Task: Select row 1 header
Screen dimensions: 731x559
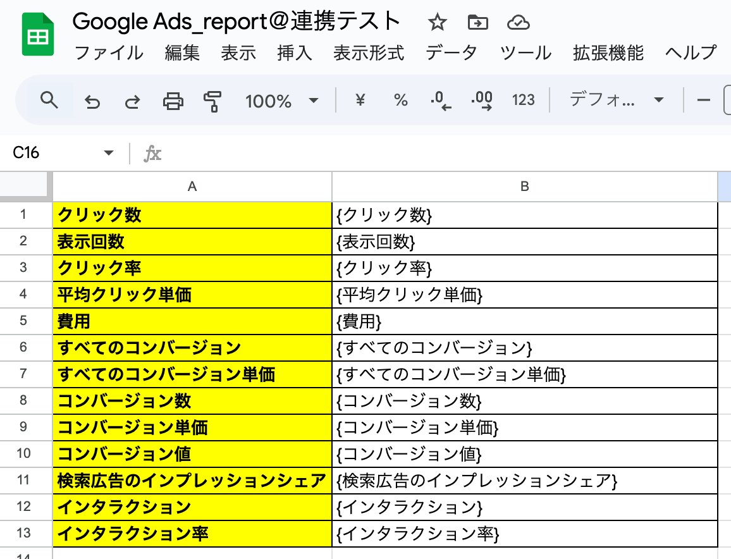Action: pyautogui.click(x=23, y=214)
